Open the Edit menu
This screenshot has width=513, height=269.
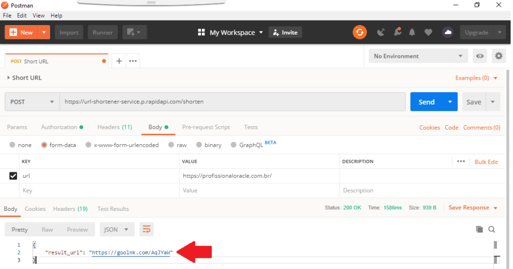[22, 16]
